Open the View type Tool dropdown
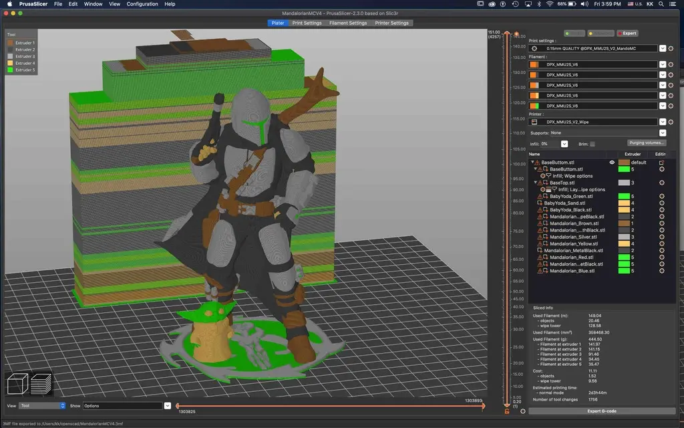This screenshot has width=684, height=428. [x=43, y=405]
